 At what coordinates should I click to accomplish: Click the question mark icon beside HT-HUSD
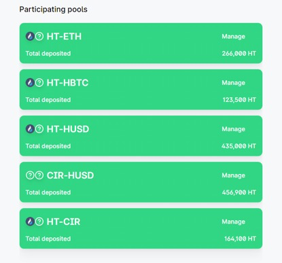click(39, 129)
